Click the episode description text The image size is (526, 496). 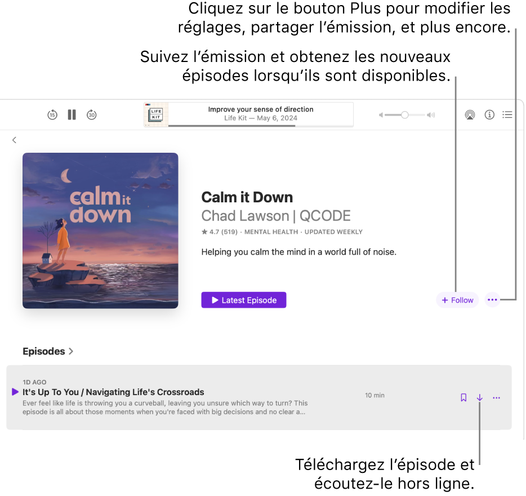(165, 408)
